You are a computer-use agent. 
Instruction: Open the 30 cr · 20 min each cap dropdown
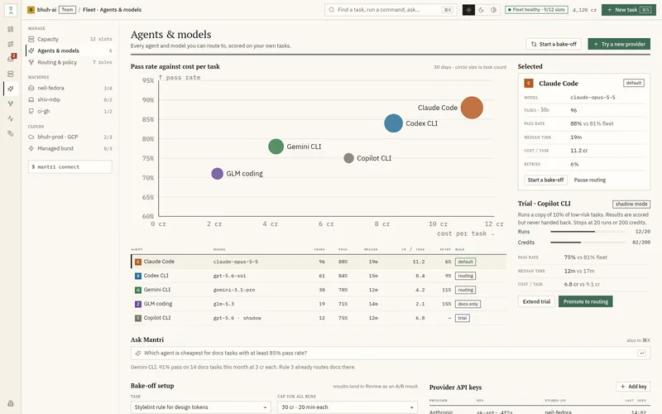pos(348,407)
